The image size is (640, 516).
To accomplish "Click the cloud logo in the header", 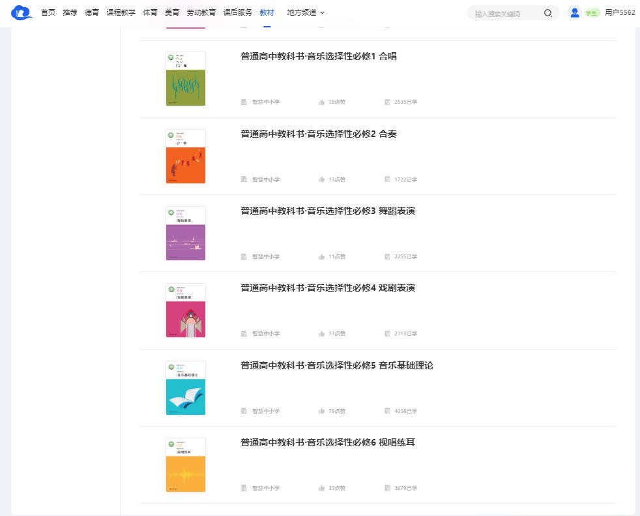I will 22,12.
